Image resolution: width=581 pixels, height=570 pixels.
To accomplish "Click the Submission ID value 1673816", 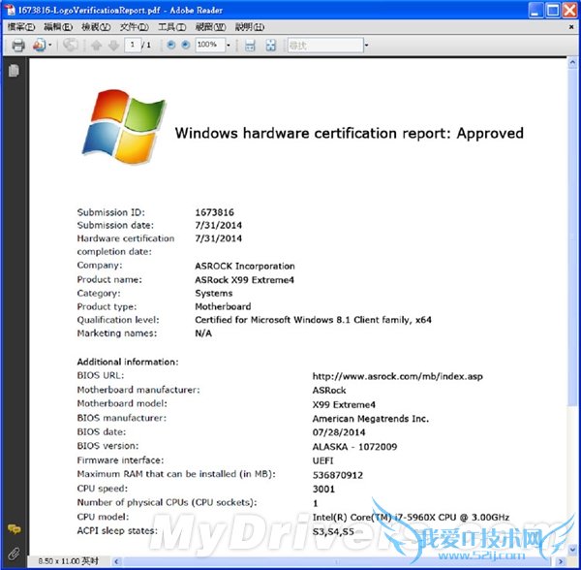I will (x=215, y=212).
